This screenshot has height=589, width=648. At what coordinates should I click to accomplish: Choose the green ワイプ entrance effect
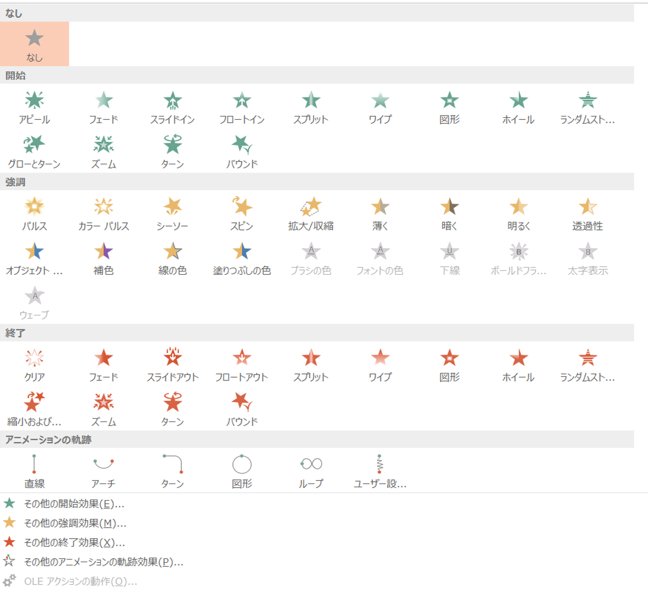click(380, 108)
